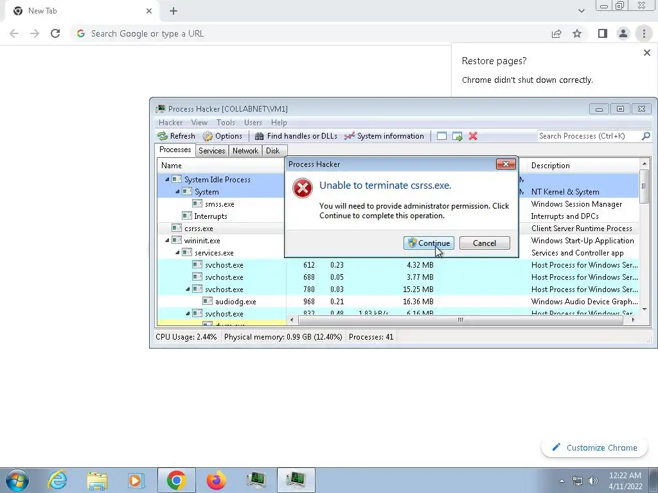Close the Unable to terminate dialog
The image size is (658, 493).
[506, 164]
